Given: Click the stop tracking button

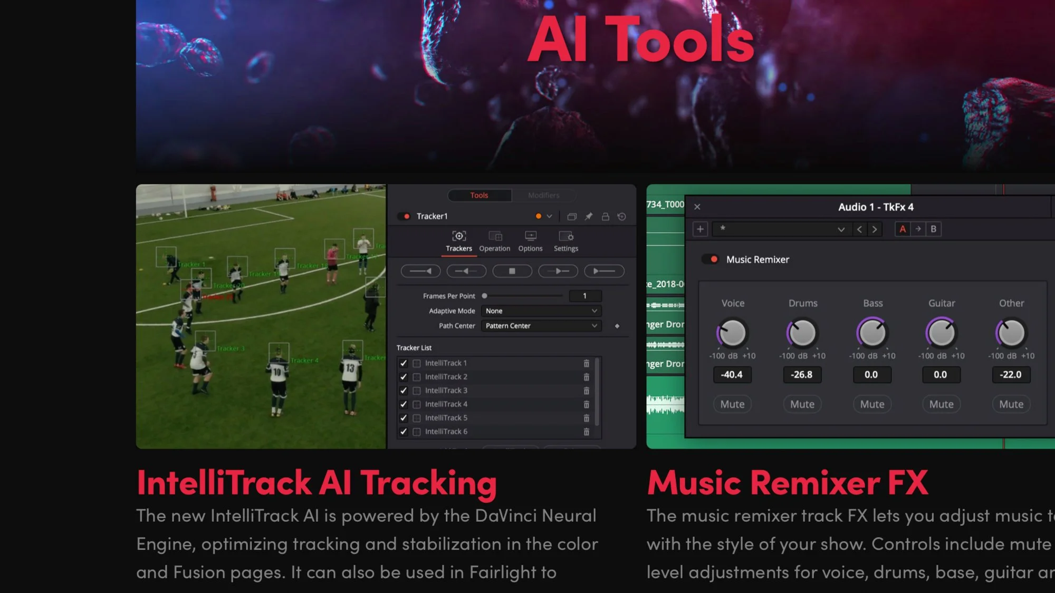Looking at the screenshot, I should (512, 271).
